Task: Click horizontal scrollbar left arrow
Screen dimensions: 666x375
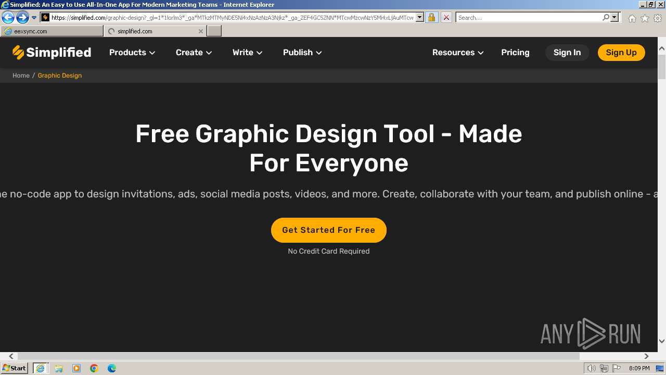Action: click(x=11, y=356)
